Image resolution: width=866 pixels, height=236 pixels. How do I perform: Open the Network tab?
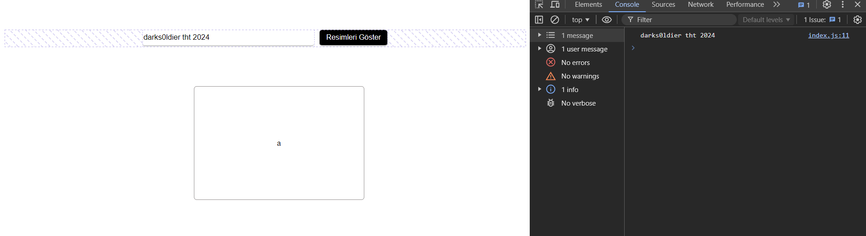tap(701, 5)
